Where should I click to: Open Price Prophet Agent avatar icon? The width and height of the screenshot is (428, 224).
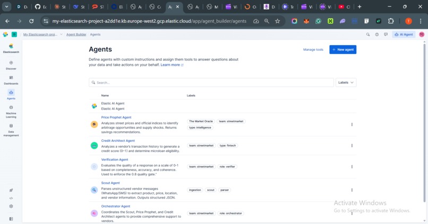pos(94,124)
